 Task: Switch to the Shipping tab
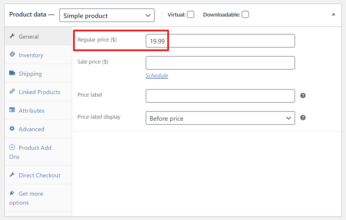[38, 73]
